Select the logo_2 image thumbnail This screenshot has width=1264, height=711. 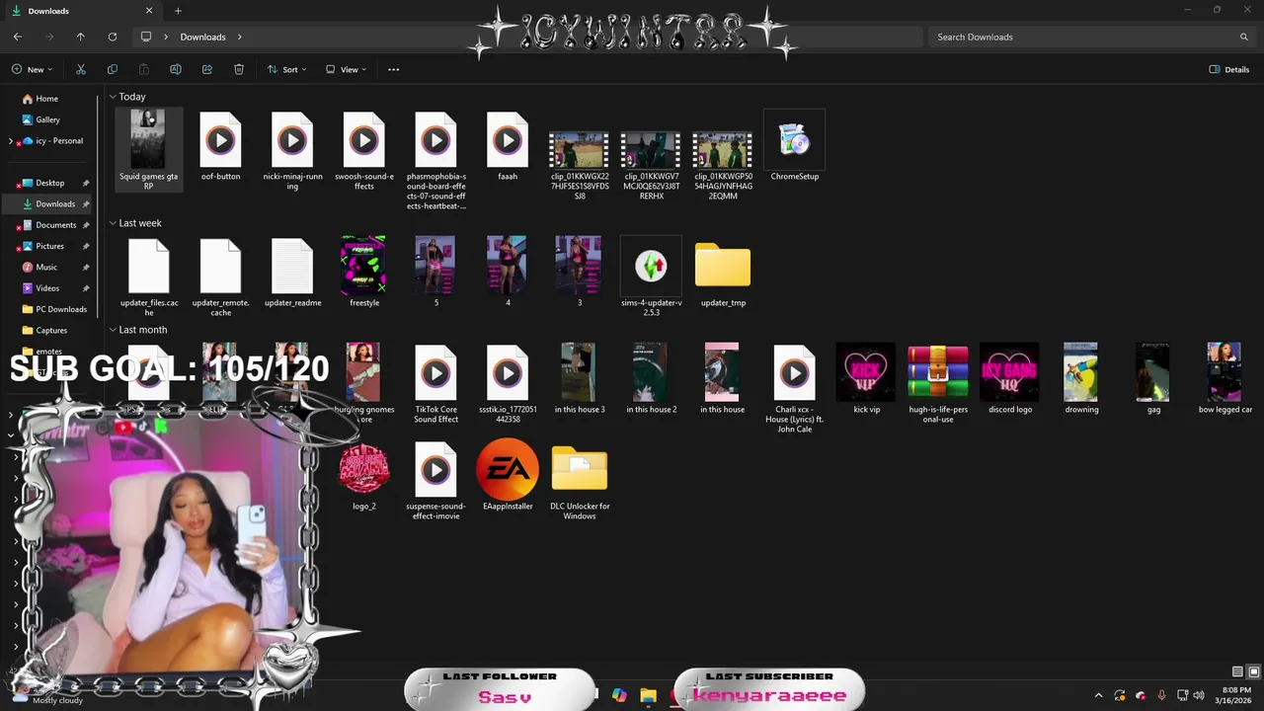coord(363,478)
